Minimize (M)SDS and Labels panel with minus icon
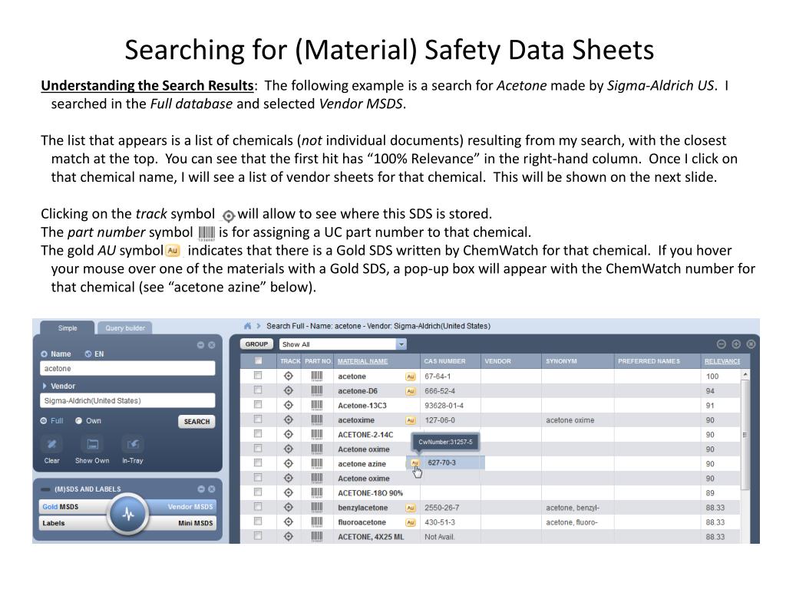786x589 pixels. [201, 489]
